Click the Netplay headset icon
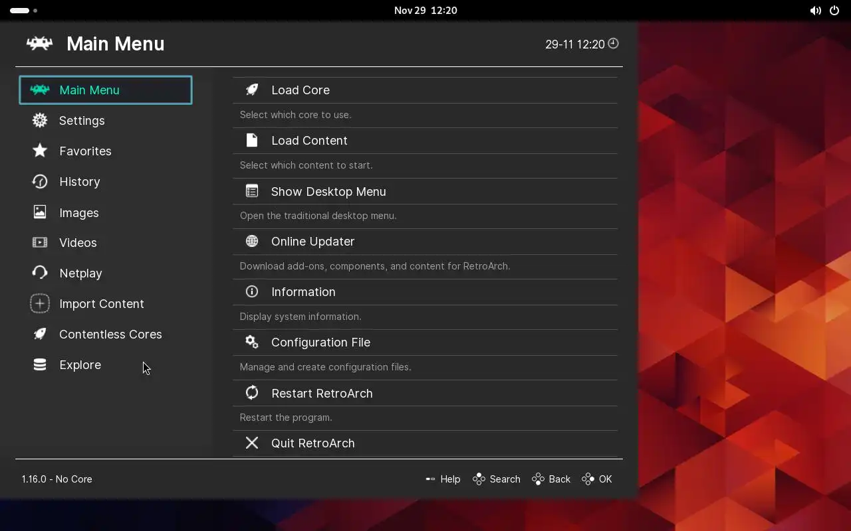Image resolution: width=851 pixels, height=531 pixels. coord(40,273)
